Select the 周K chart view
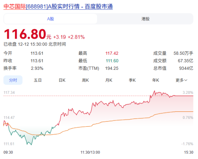This screenshot has height=159, width=198. coord(85,80)
